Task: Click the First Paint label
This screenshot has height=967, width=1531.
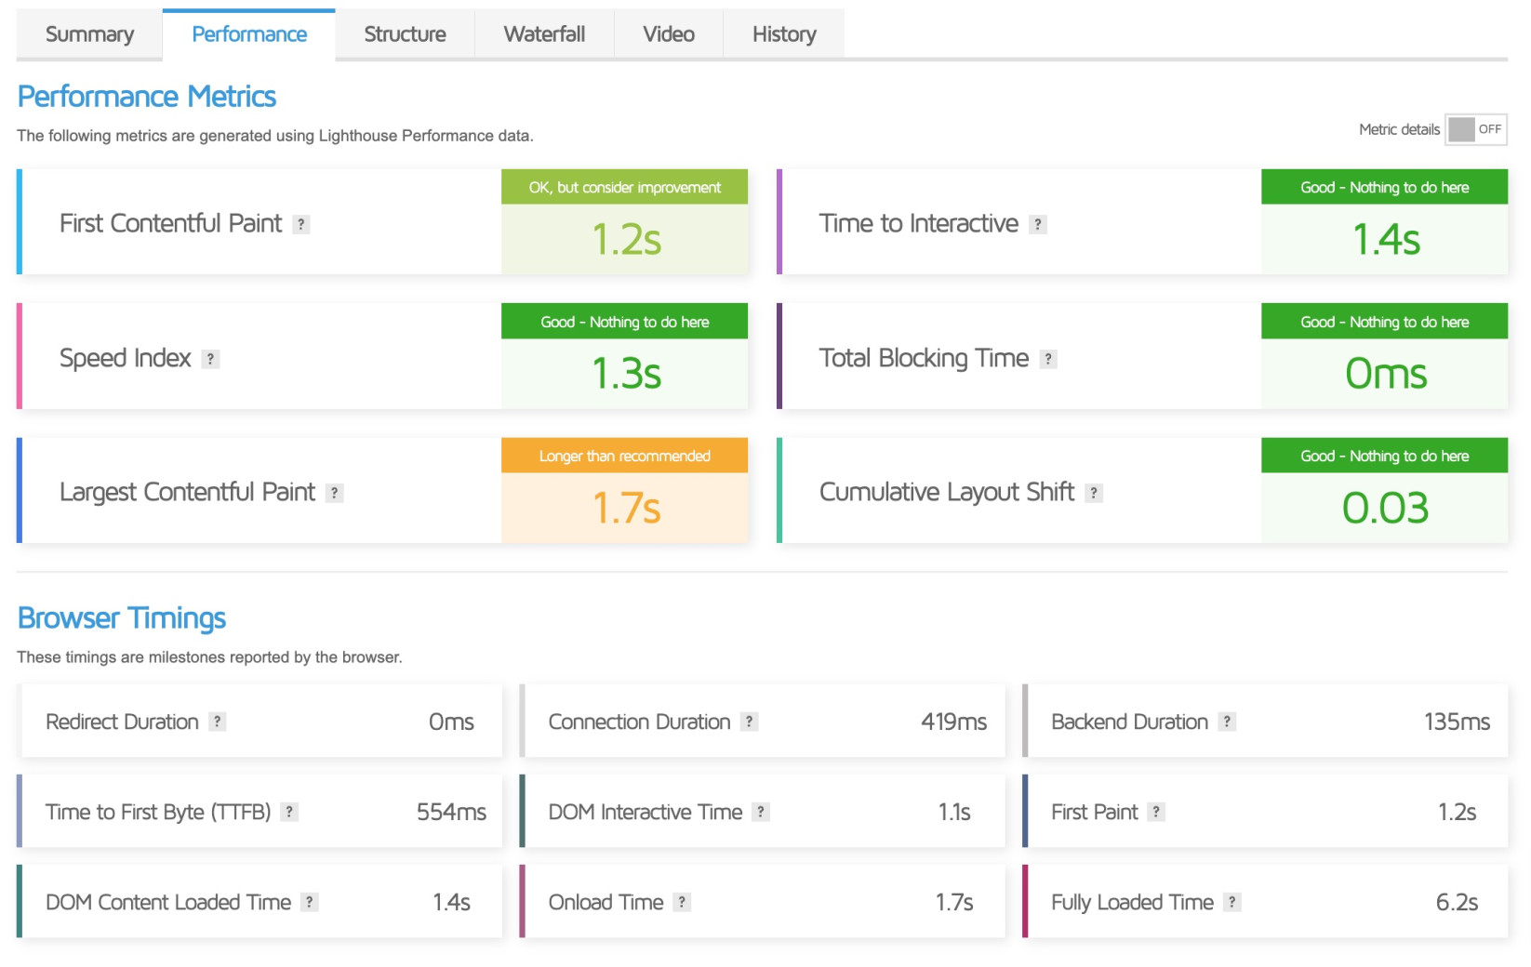Action: coord(1094,812)
